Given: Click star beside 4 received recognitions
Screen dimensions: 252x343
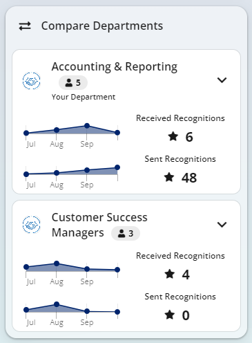Looking at the screenshot, I should [x=170, y=274].
